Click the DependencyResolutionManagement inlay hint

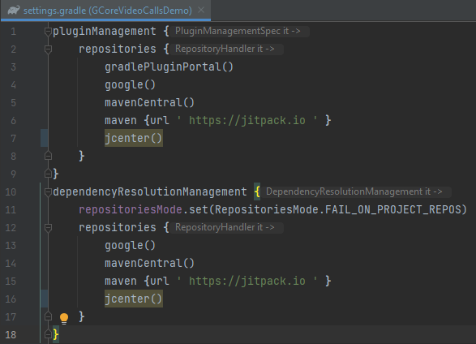[x=356, y=191]
